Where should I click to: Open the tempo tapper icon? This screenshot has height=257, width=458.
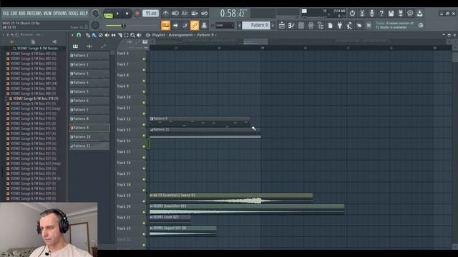pyautogui.click(x=349, y=26)
